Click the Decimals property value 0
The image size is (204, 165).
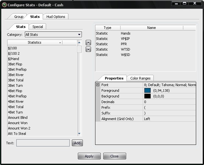[x=169, y=102]
